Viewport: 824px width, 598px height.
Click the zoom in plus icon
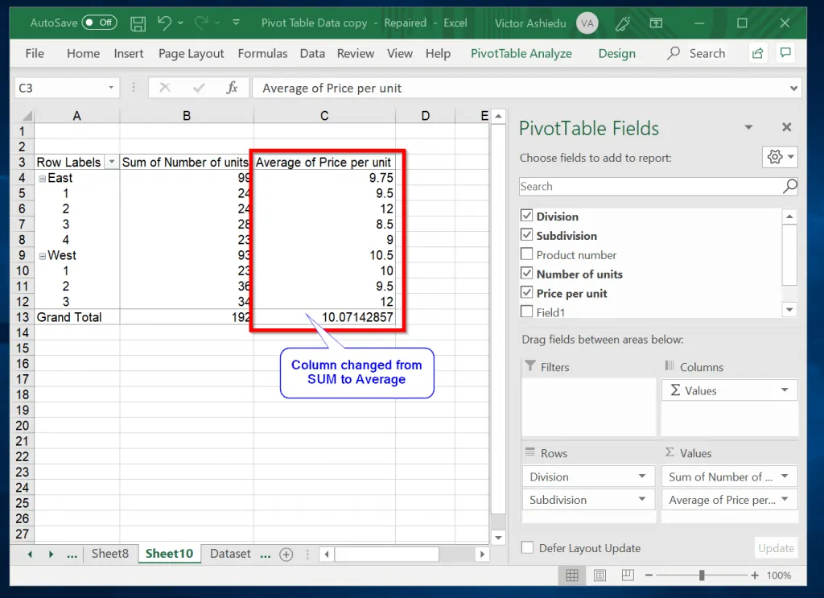point(755,575)
